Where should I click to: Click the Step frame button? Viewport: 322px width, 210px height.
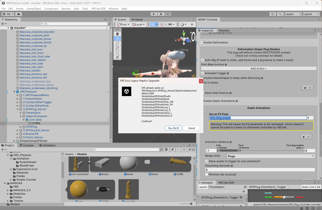point(168,14)
